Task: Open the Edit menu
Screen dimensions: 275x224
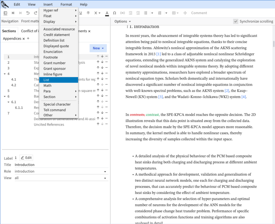Action: pos(17,4)
